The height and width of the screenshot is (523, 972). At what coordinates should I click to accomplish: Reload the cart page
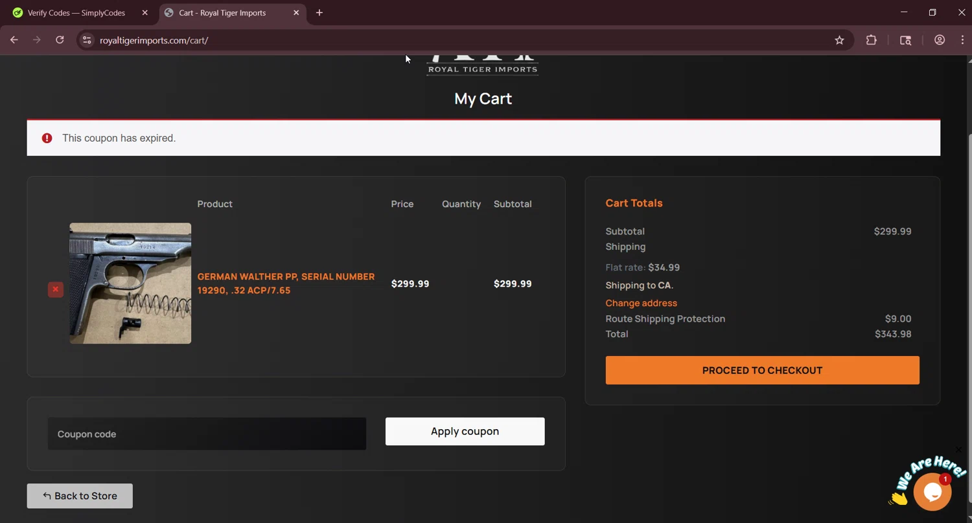click(60, 40)
